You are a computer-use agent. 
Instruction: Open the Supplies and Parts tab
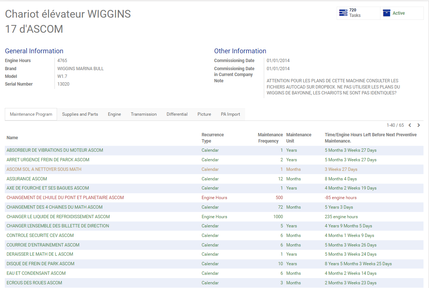coord(80,114)
